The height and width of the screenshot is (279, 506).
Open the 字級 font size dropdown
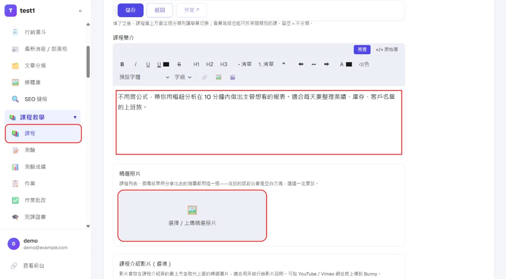183,77
